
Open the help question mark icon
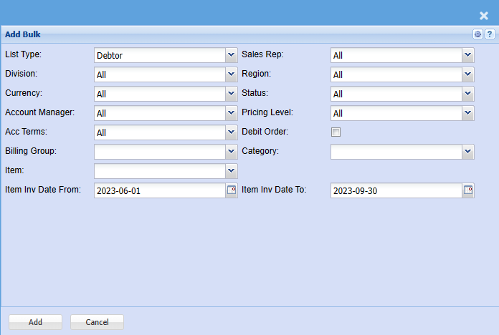[490, 34]
